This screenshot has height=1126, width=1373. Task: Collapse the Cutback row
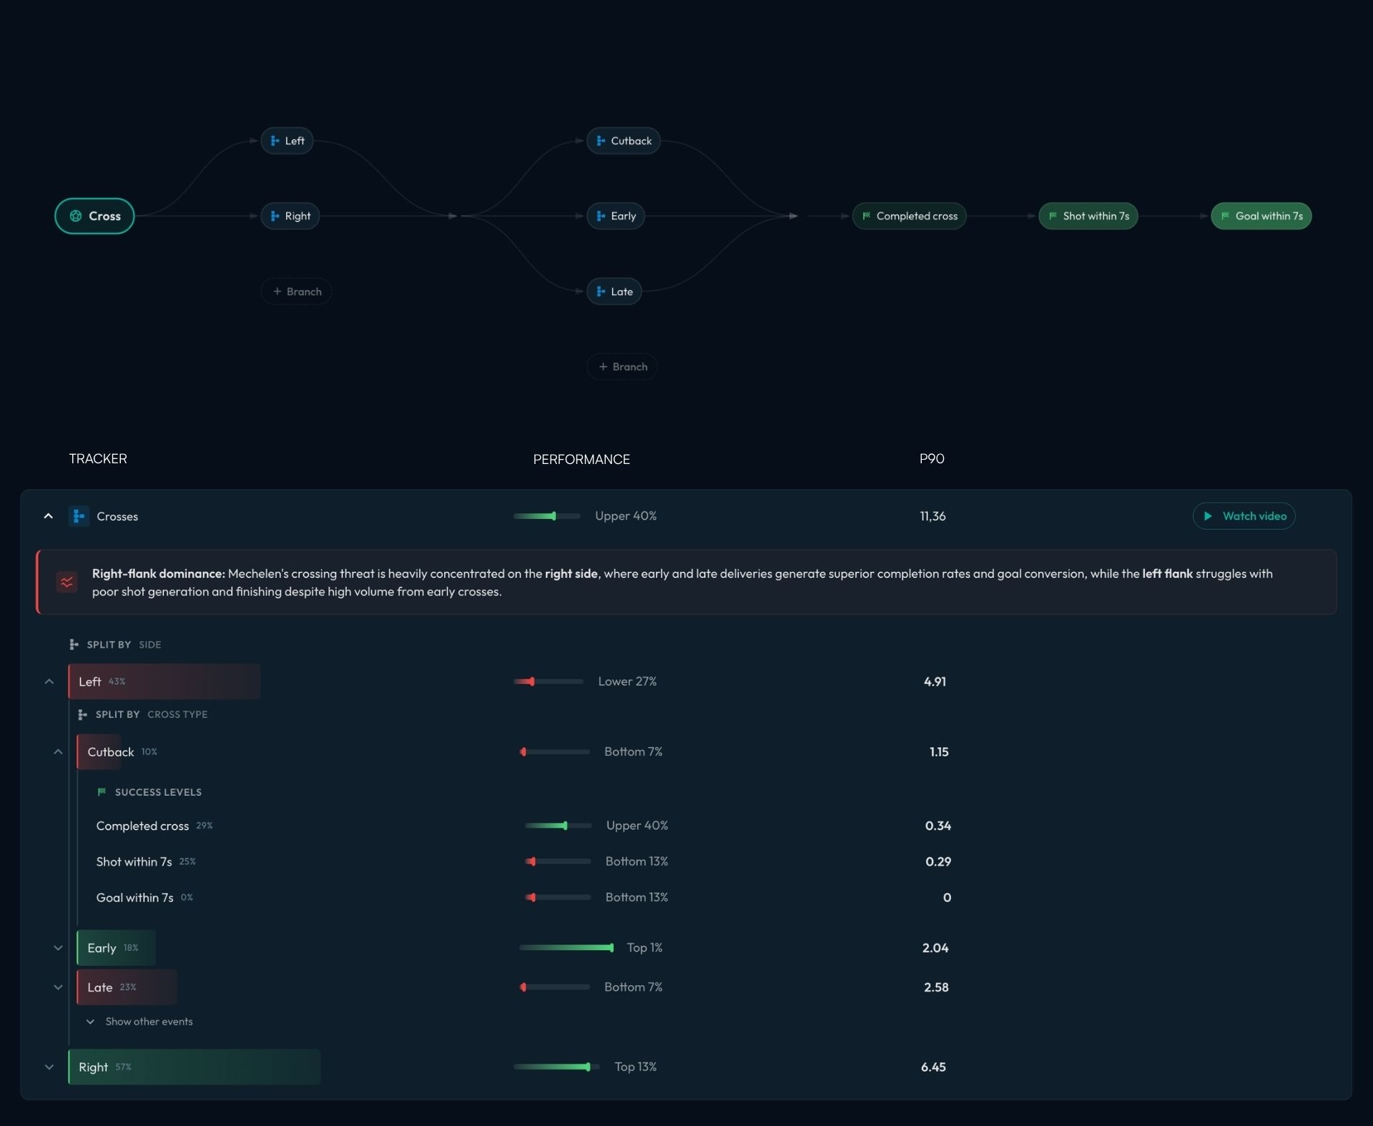[x=58, y=752]
